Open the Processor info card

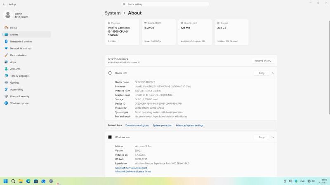[x=122, y=32]
